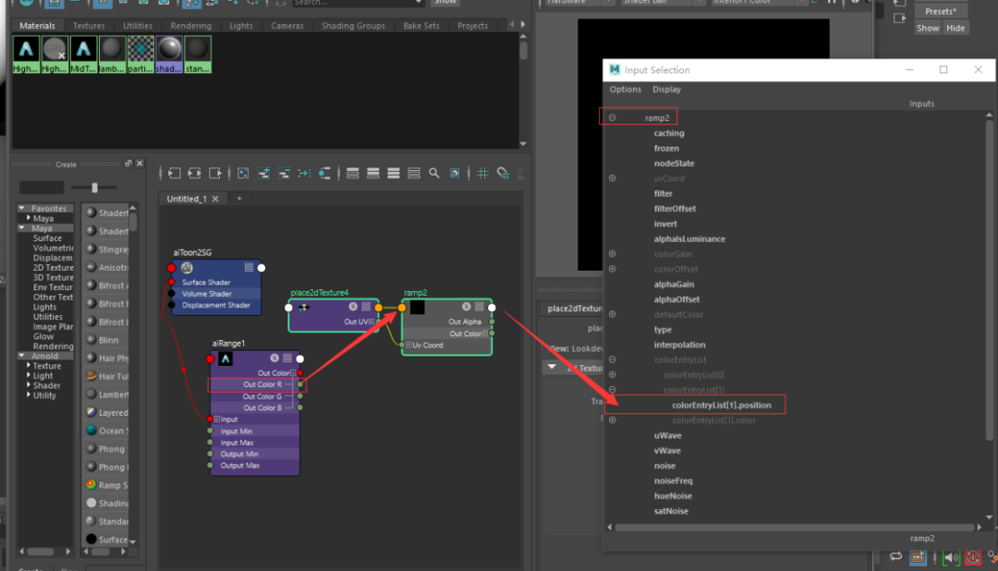Viewport: 998px width, 571px height.
Task: Click the ramp2 Out Alpha port
Action: (492, 322)
